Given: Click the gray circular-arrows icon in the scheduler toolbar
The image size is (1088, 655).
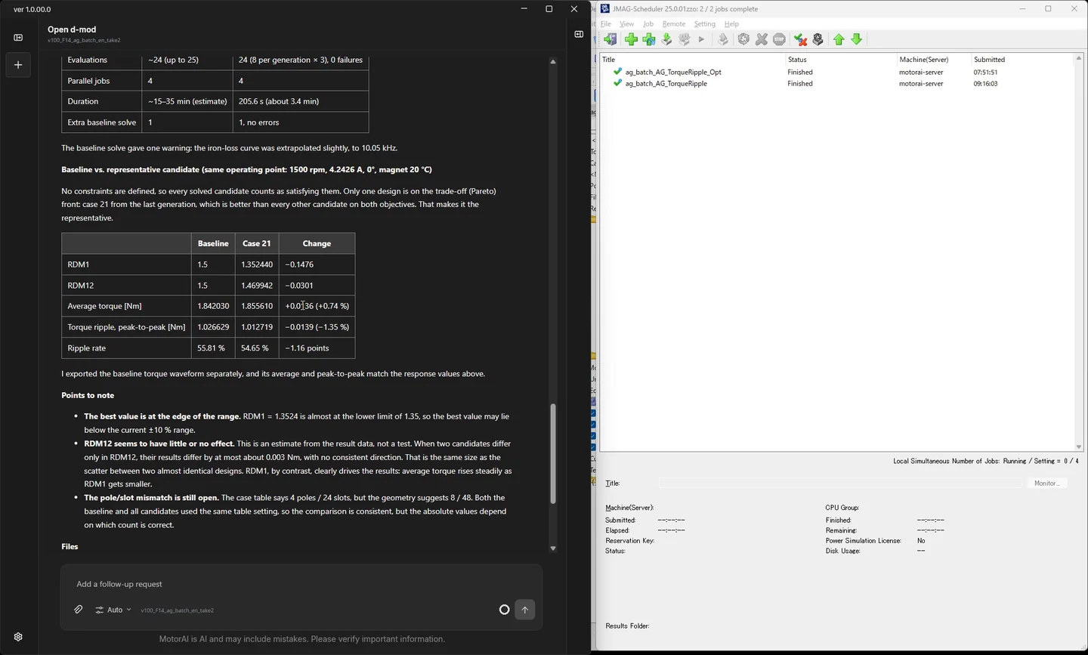Looking at the screenshot, I should click(743, 39).
